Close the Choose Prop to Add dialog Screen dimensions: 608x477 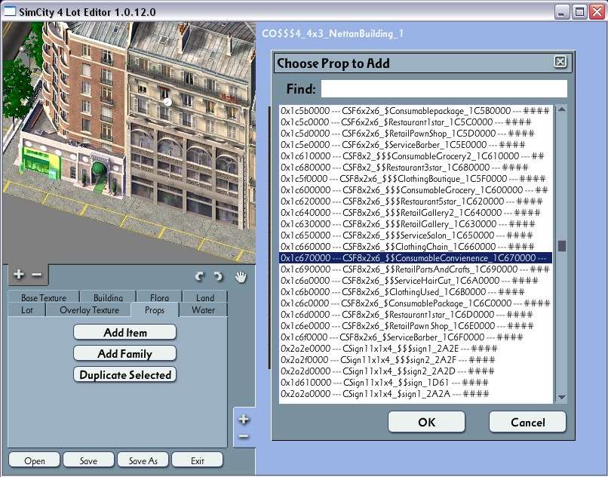pyautogui.click(x=560, y=62)
